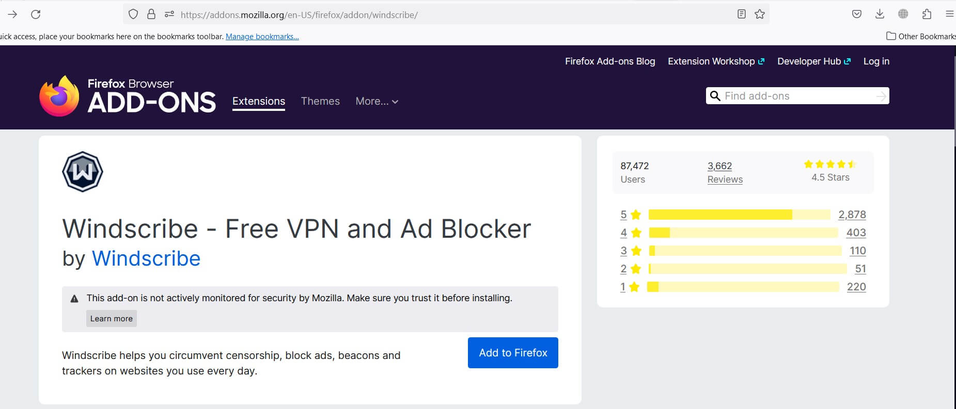This screenshot has height=409, width=956.
Task: Expand the More... dropdown menu
Action: tap(377, 102)
